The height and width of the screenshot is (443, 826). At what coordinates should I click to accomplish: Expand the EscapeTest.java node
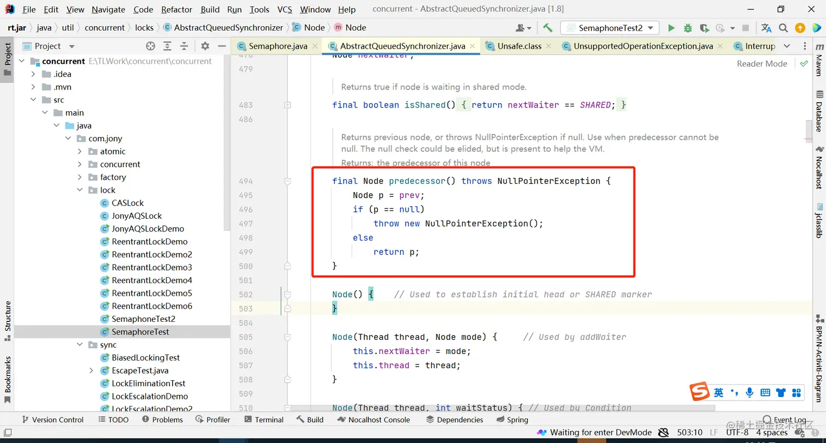click(91, 371)
